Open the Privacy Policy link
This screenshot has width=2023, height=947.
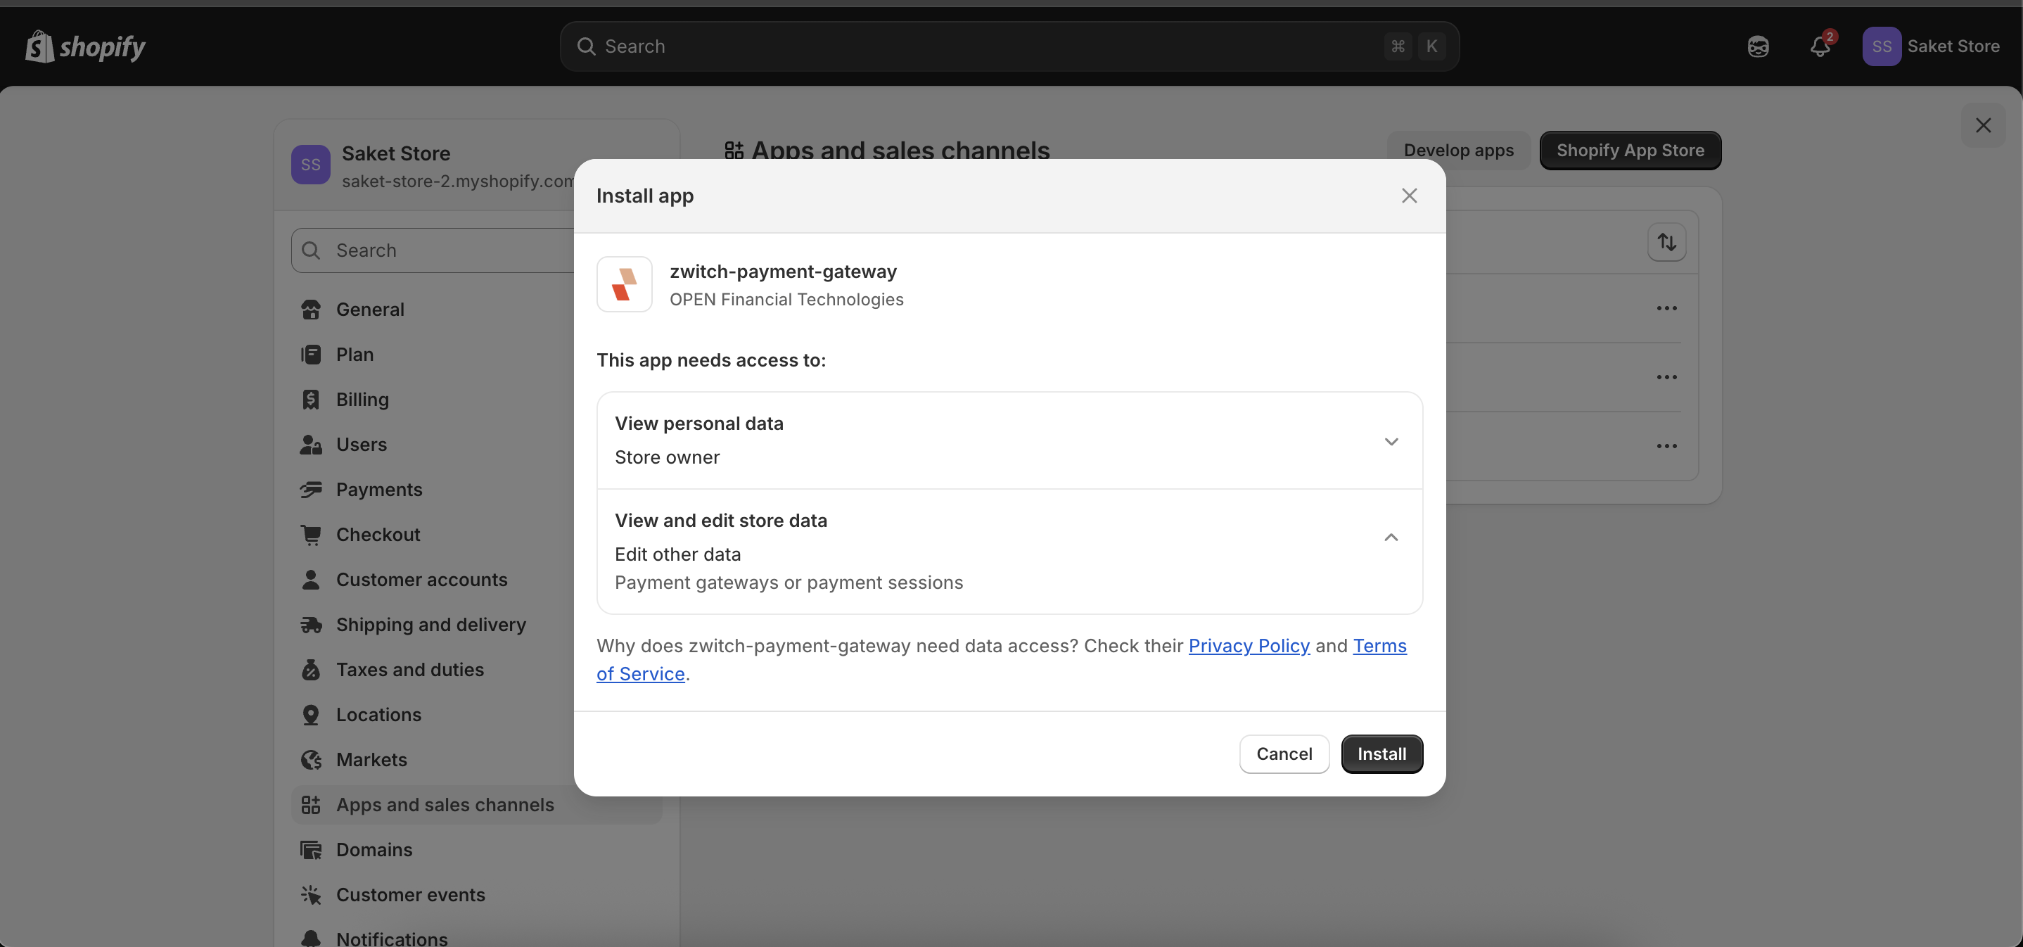pos(1249,645)
